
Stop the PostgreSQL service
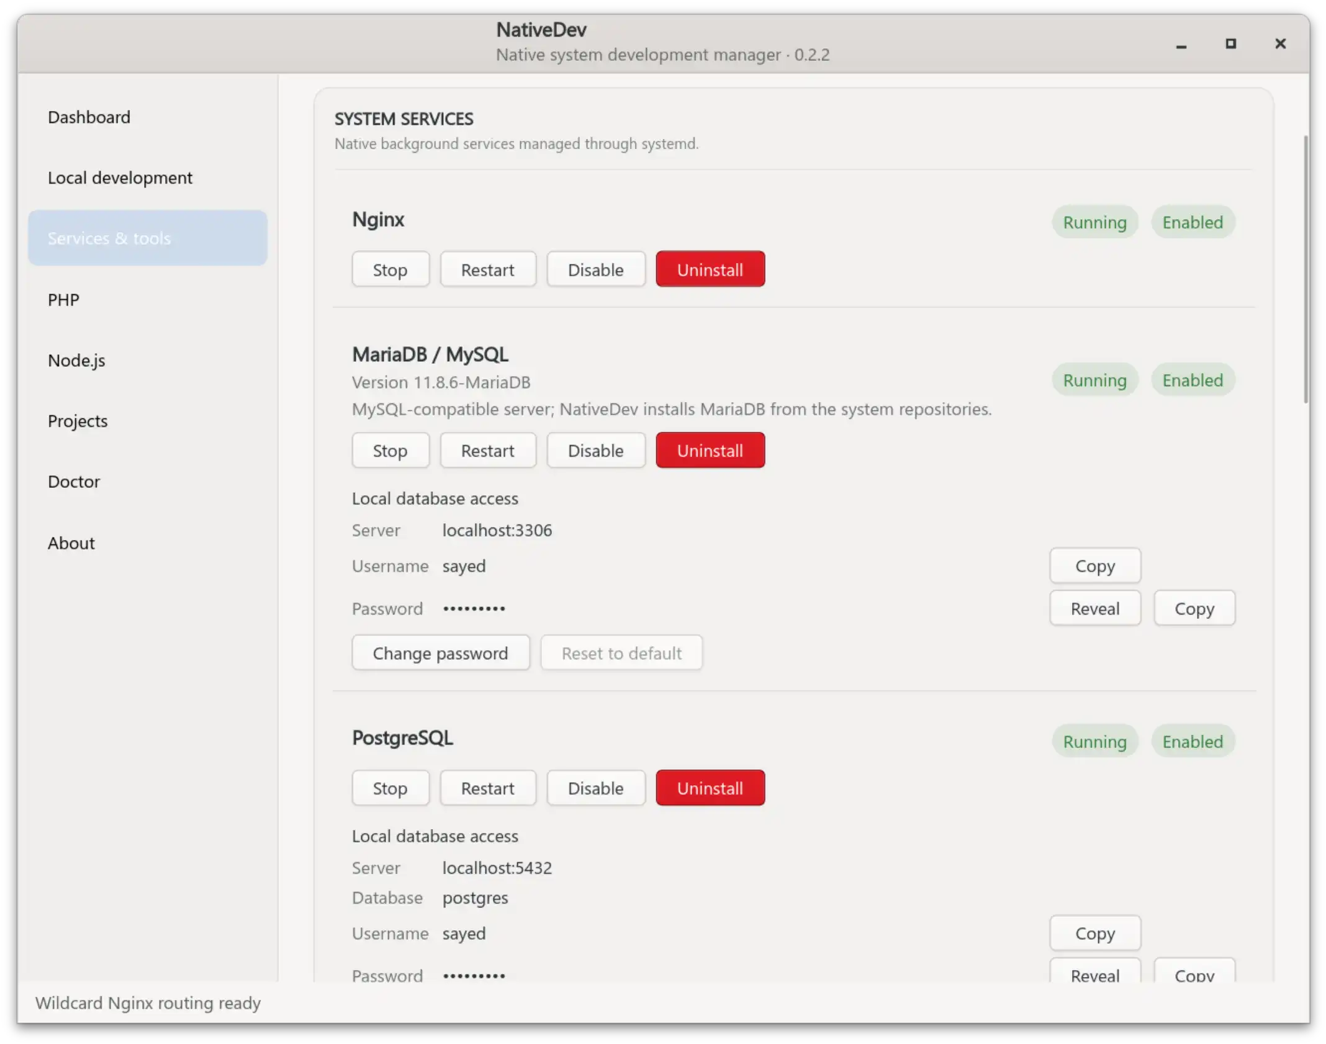point(390,788)
